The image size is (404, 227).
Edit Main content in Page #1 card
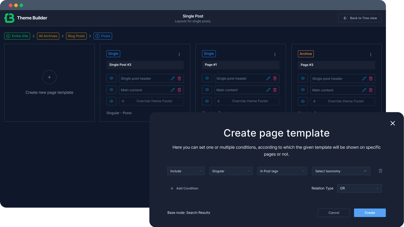pyautogui.click(x=268, y=90)
